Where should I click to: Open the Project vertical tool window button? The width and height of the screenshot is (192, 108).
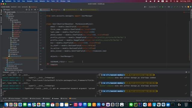click(x=1, y=12)
